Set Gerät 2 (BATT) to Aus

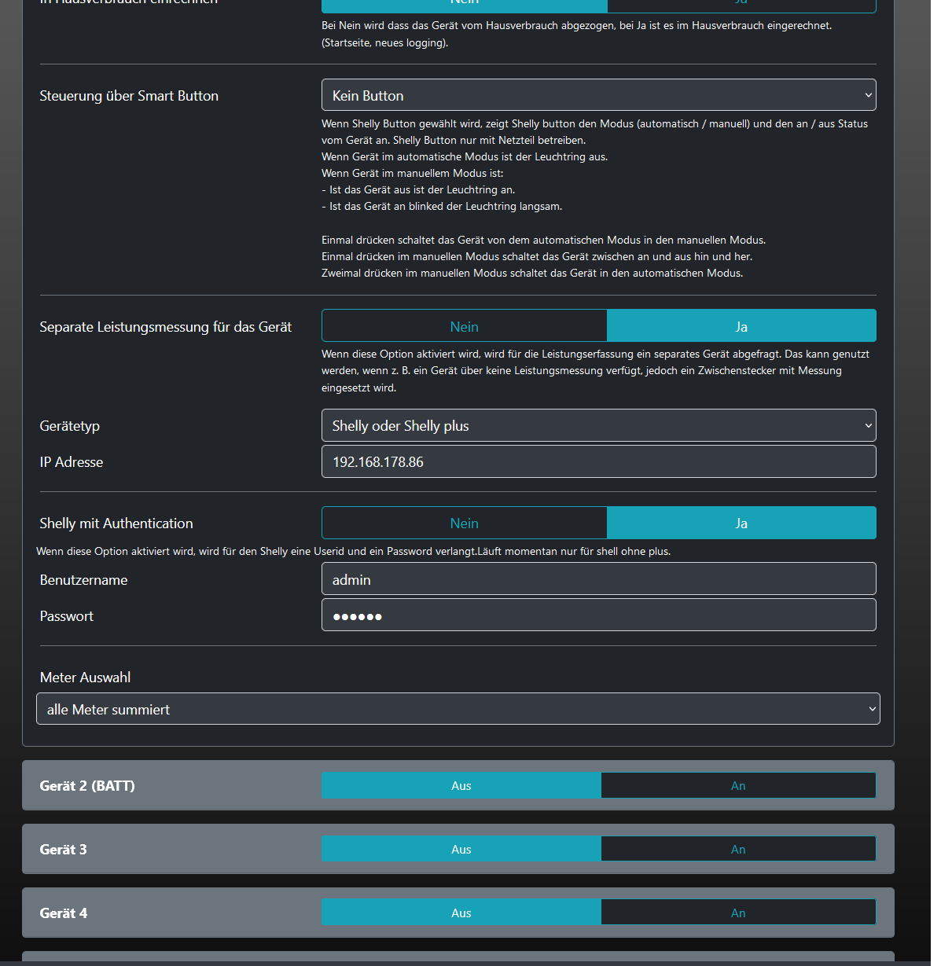(461, 785)
